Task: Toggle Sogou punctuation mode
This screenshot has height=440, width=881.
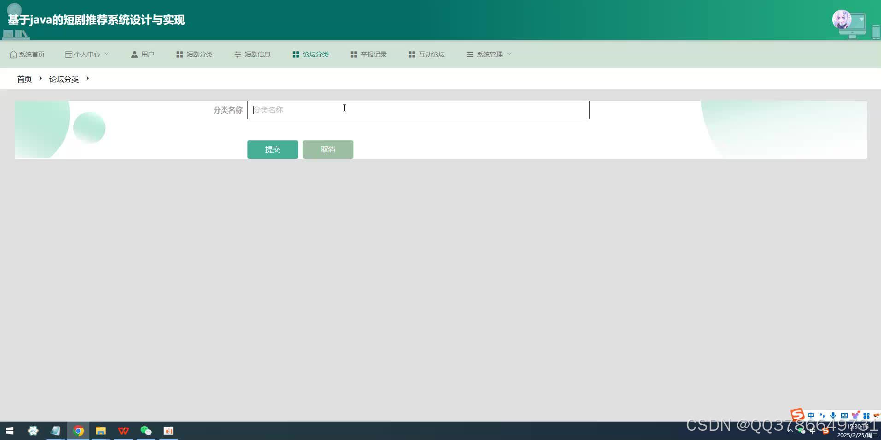Action: [x=822, y=416]
